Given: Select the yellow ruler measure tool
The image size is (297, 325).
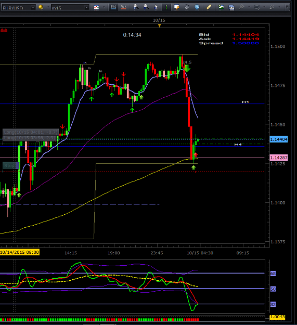Looking at the screenshot, I should click(x=209, y=7).
